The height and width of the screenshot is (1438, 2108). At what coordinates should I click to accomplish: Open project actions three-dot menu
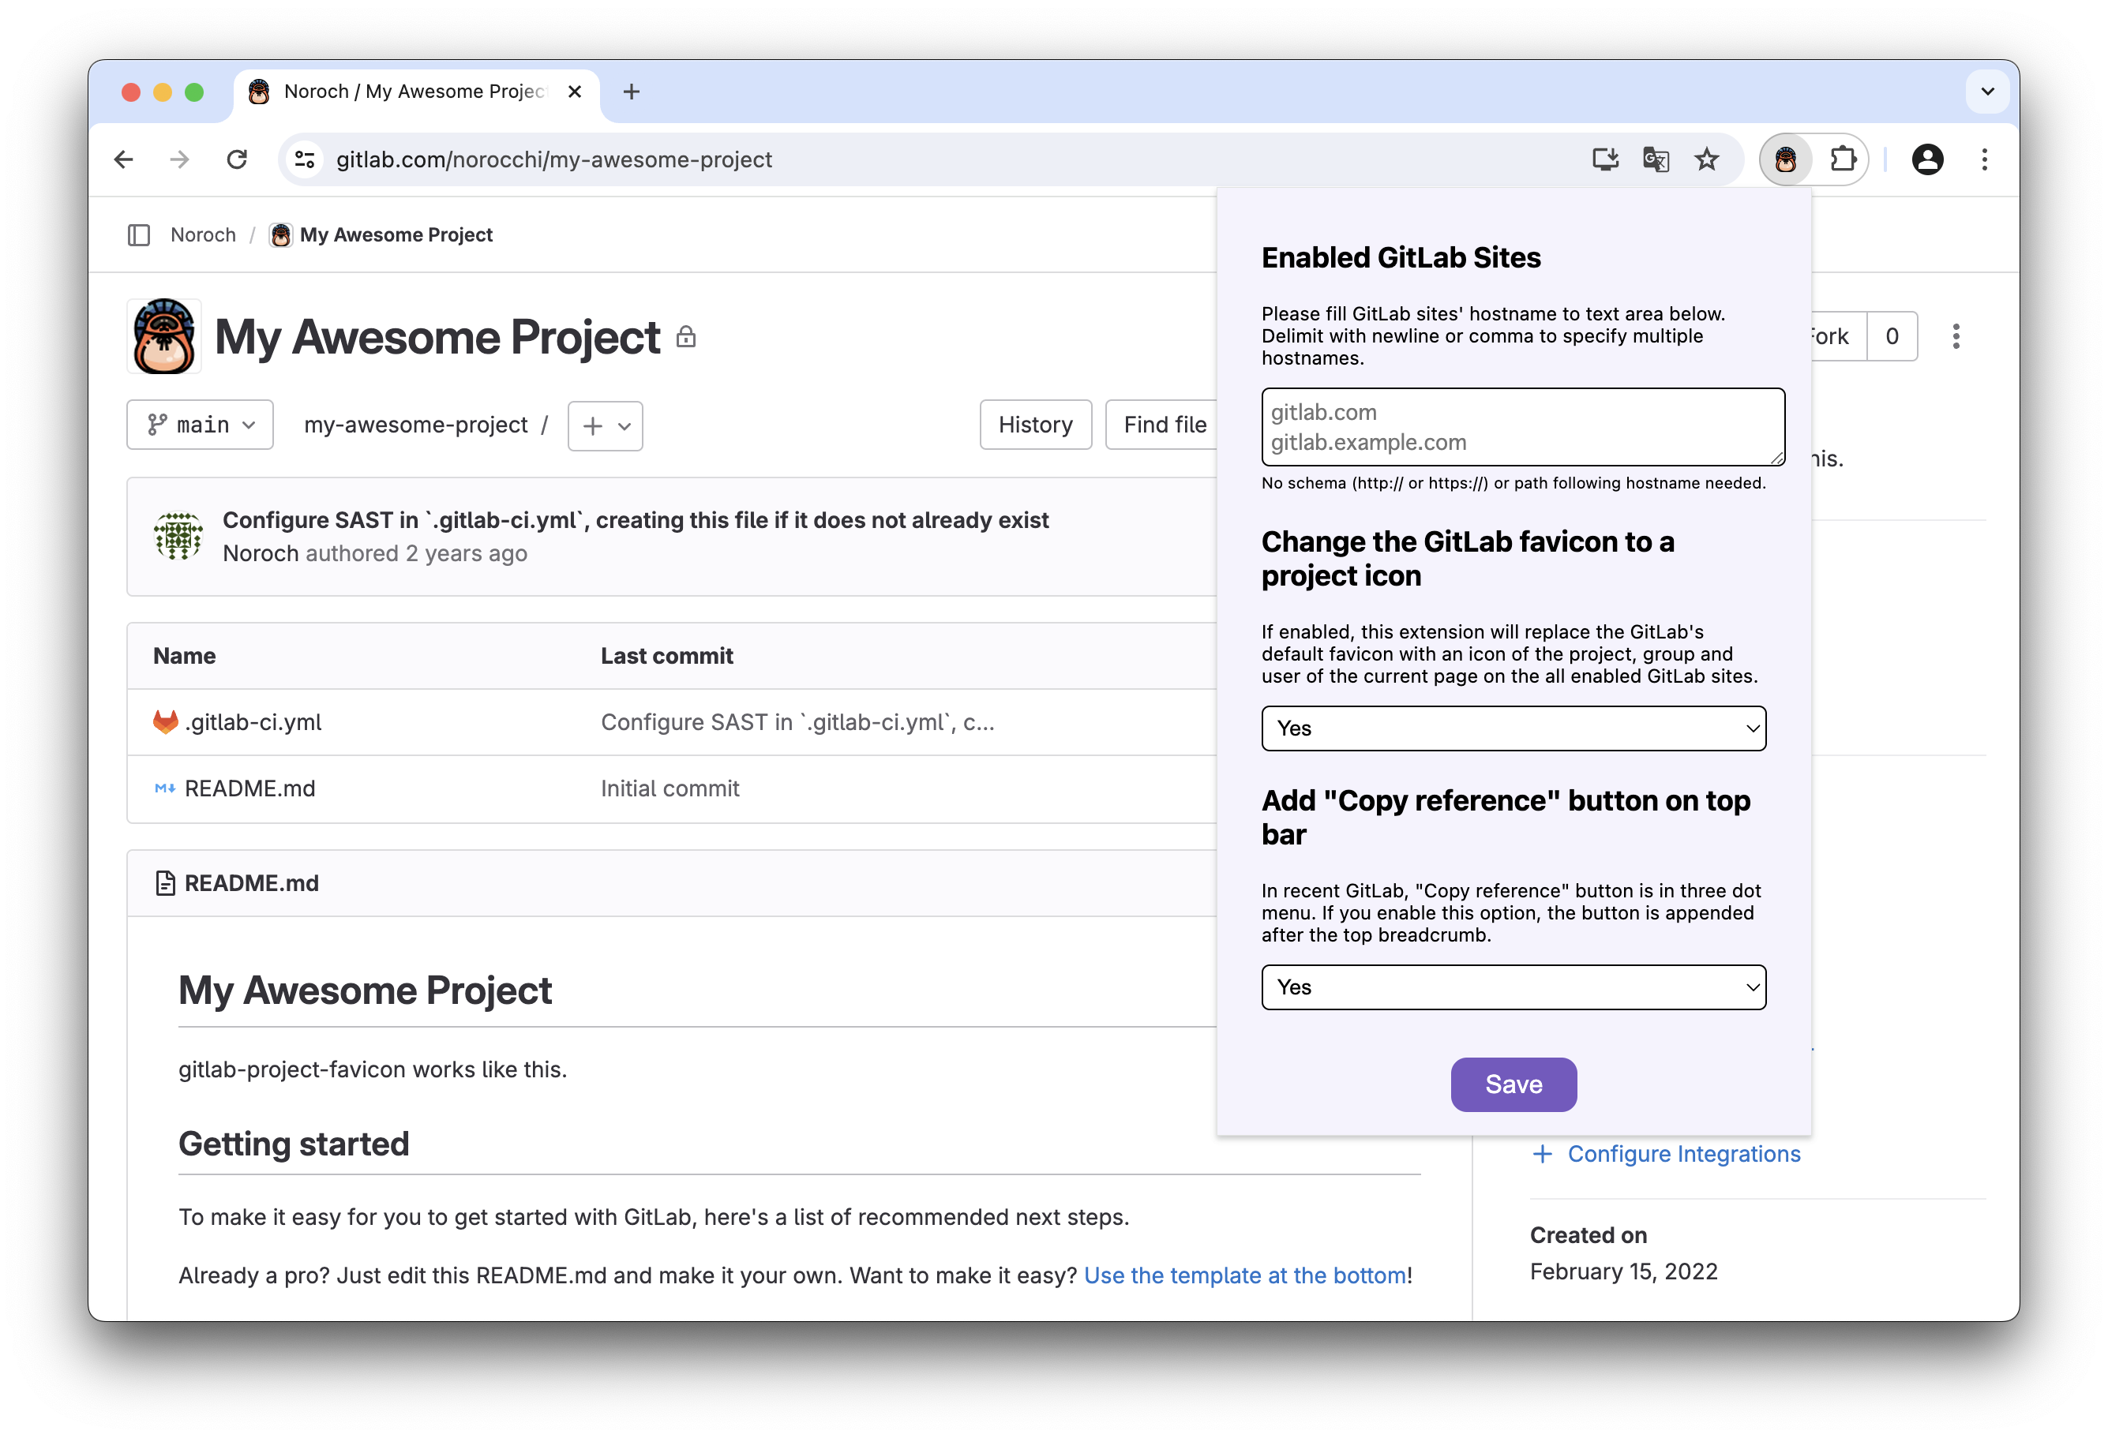click(1956, 336)
